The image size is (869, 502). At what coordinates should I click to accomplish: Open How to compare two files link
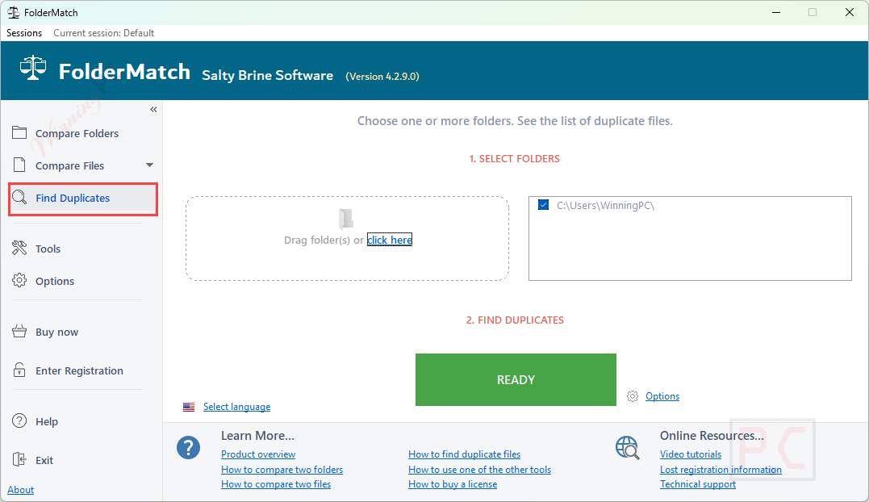(x=276, y=483)
